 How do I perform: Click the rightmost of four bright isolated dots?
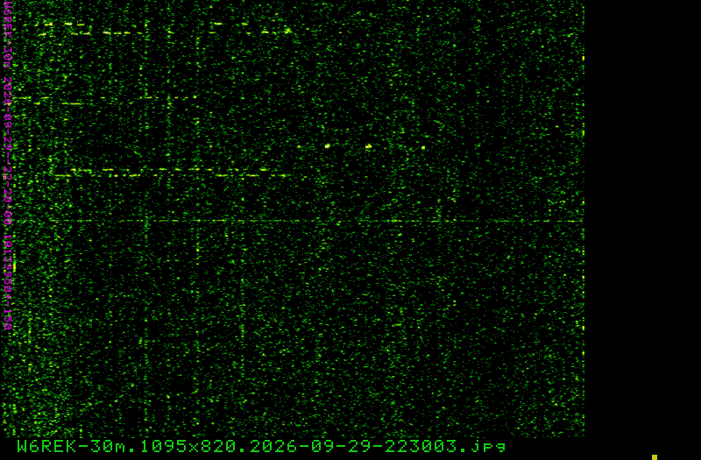[x=423, y=147]
